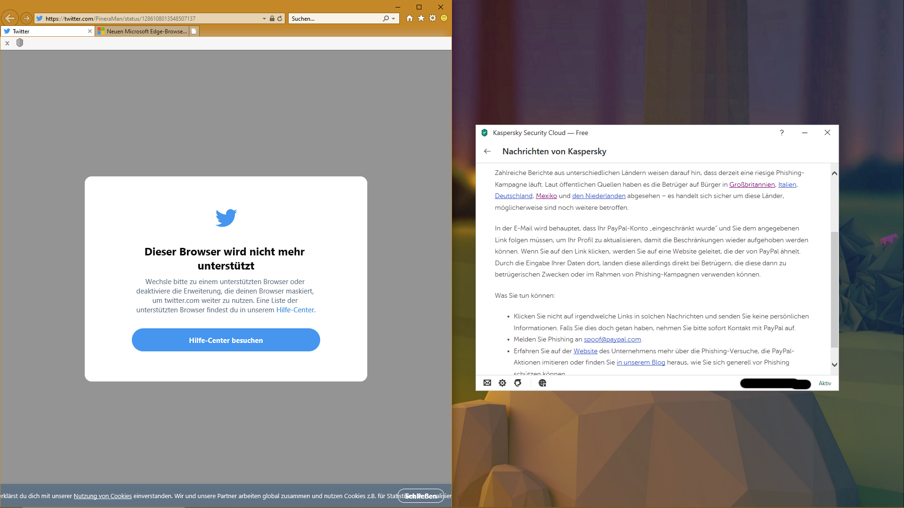This screenshot has height=508, width=904.
Task: Open the Website link about PayPal phishing
Action: 585,351
